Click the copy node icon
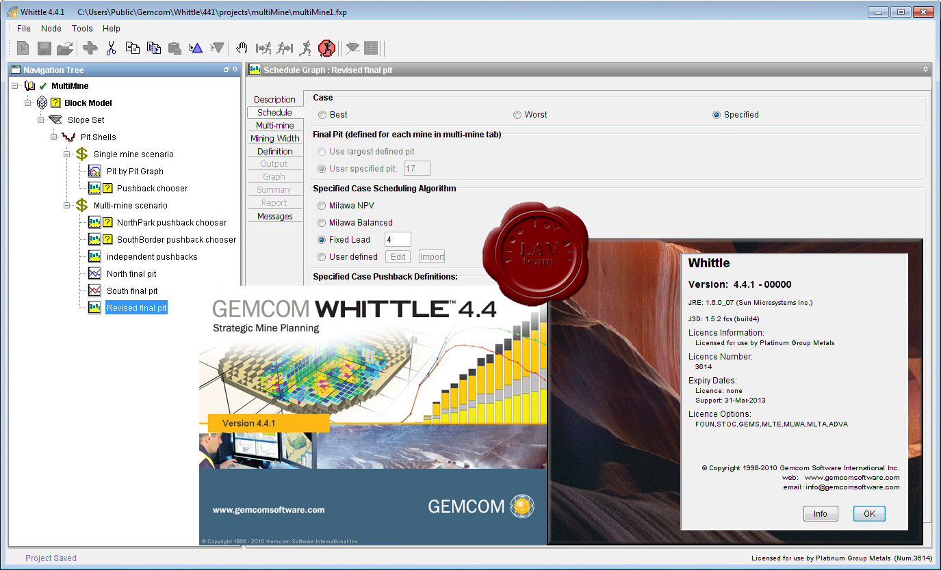941x570 pixels. point(132,48)
